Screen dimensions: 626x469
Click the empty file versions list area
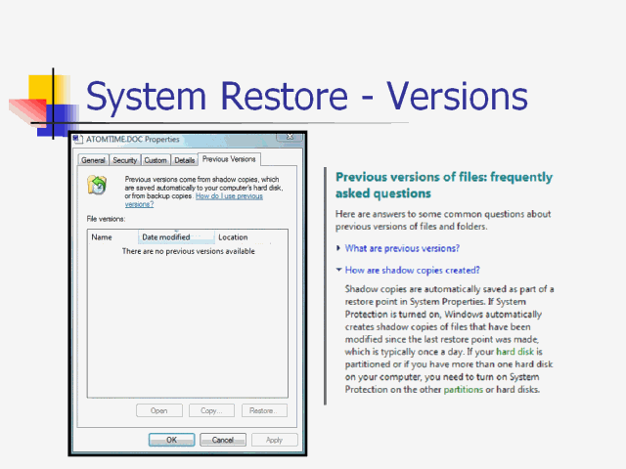[x=188, y=322]
